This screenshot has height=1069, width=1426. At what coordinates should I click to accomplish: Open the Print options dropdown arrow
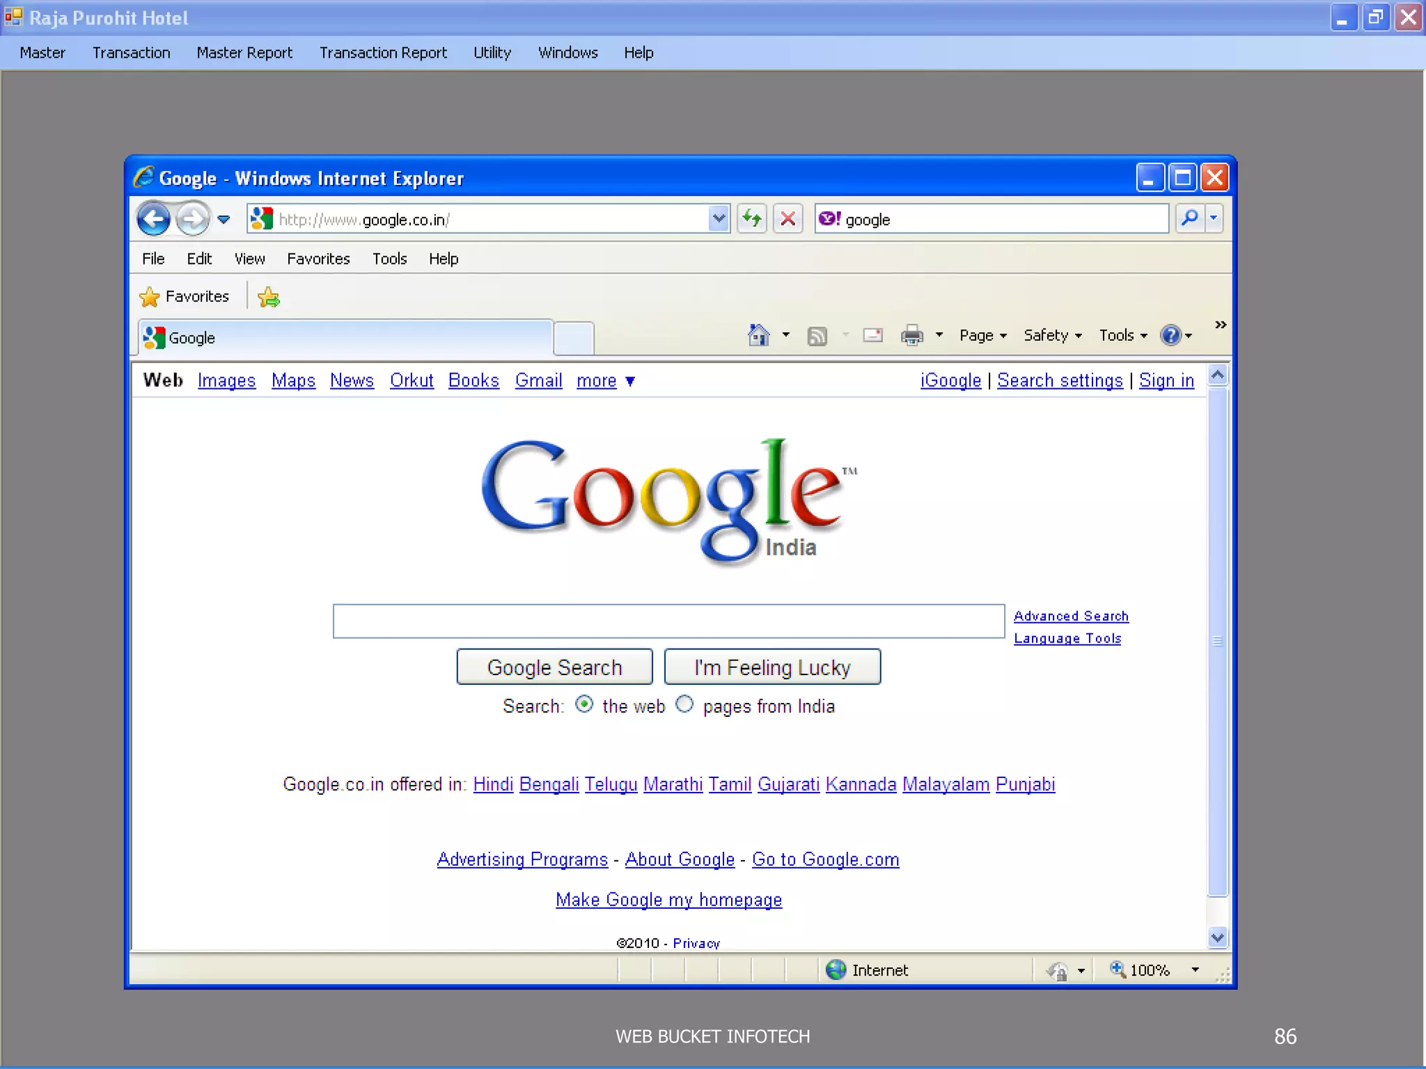939,335
